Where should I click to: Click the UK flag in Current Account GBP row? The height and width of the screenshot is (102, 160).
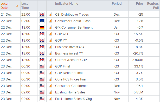pyautogui.click(x=42, y=60)
